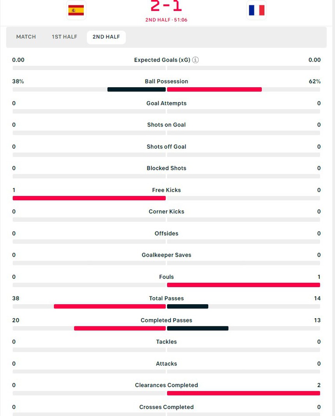This screenshot has height=416, width=335.
Task: Click the Expected Goals (xG) label
Action: click(162, 60)
